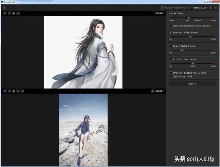Click the Color Tint slider handle

point(189,17)
